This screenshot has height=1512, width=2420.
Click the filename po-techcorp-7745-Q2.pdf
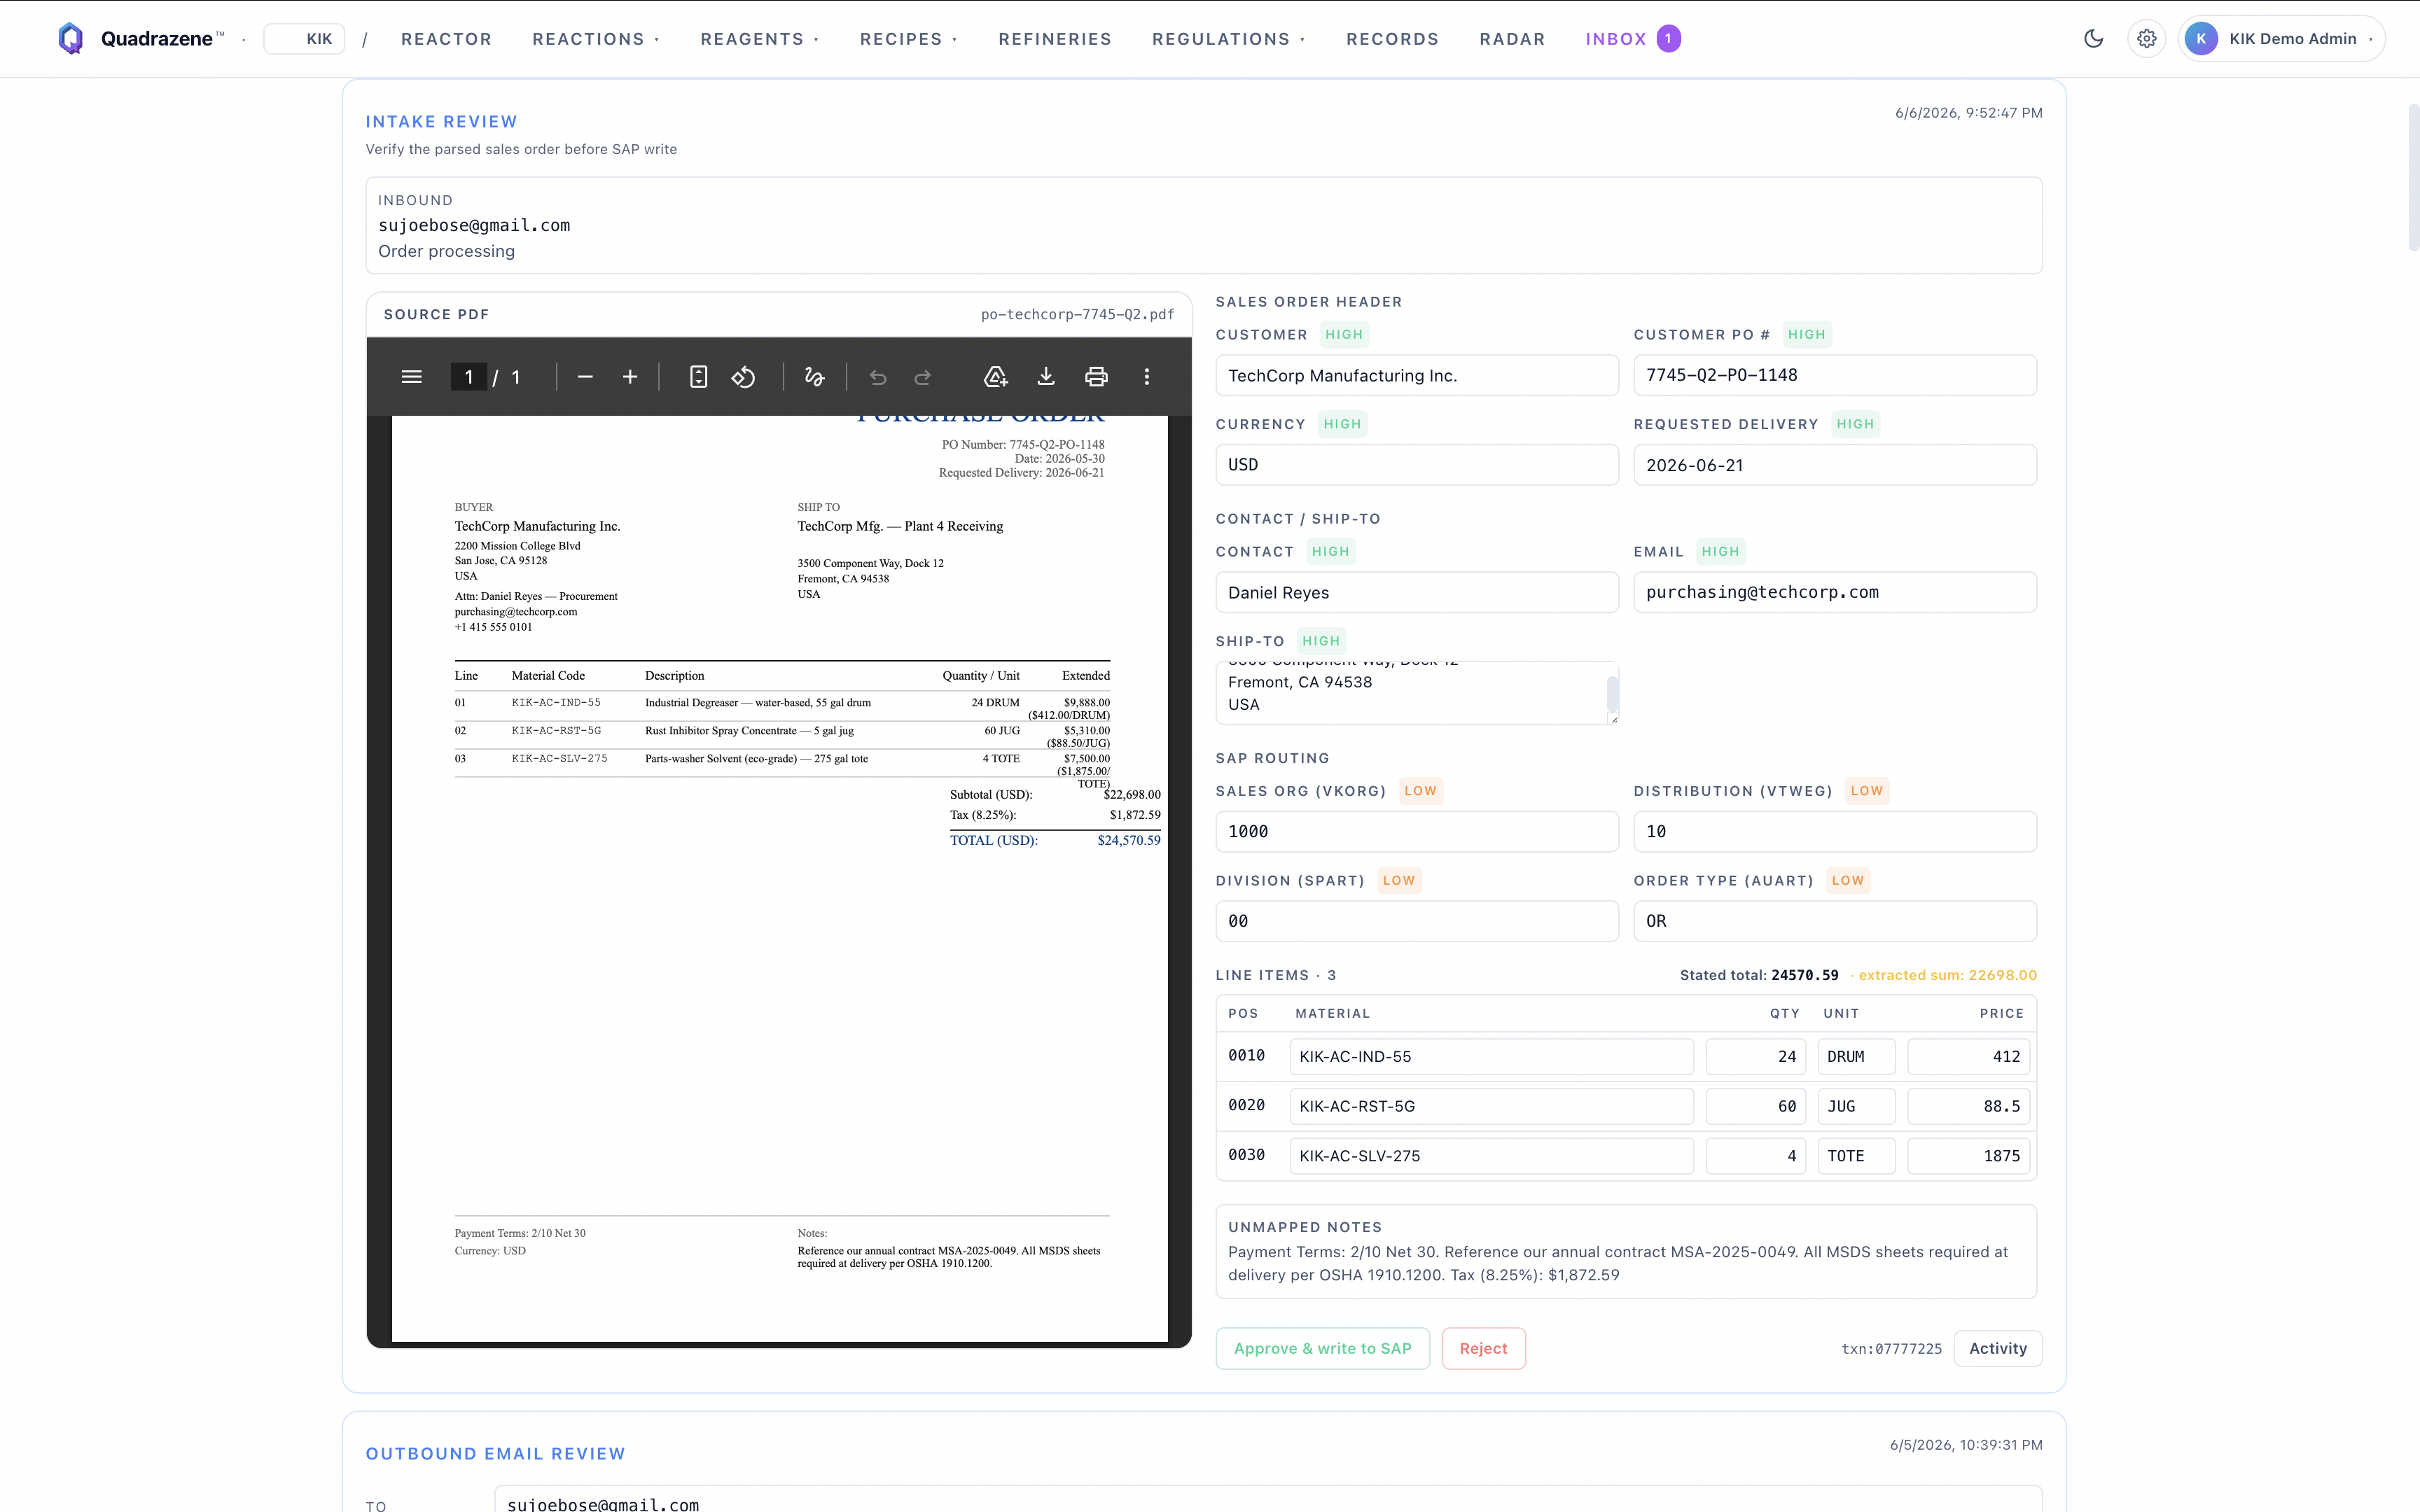coord(1077,314)
